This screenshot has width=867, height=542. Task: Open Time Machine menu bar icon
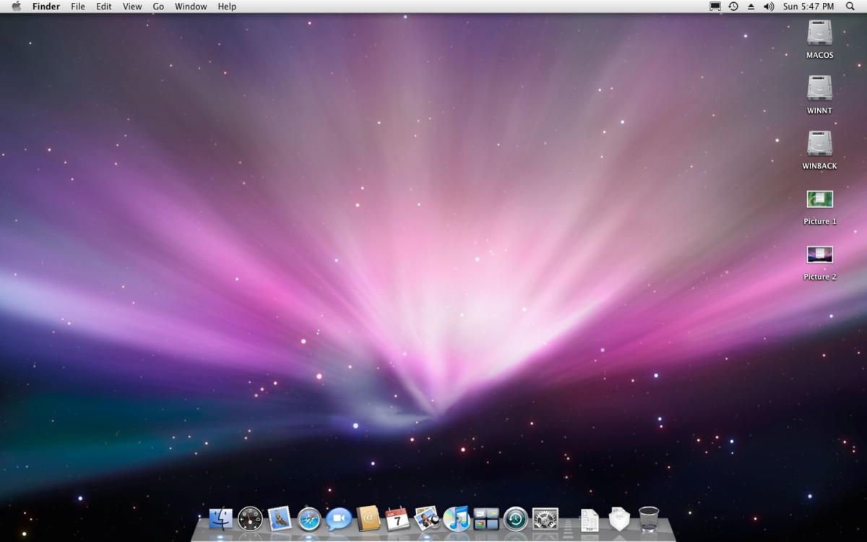point(733,7)
